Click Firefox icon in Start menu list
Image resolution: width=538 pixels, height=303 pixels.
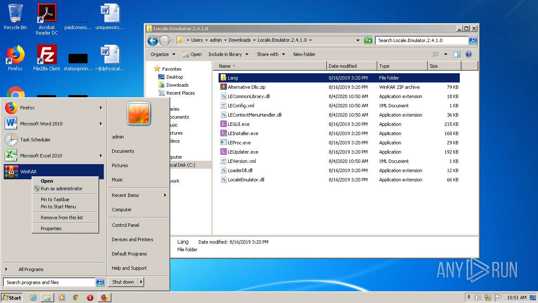(11, 108)
